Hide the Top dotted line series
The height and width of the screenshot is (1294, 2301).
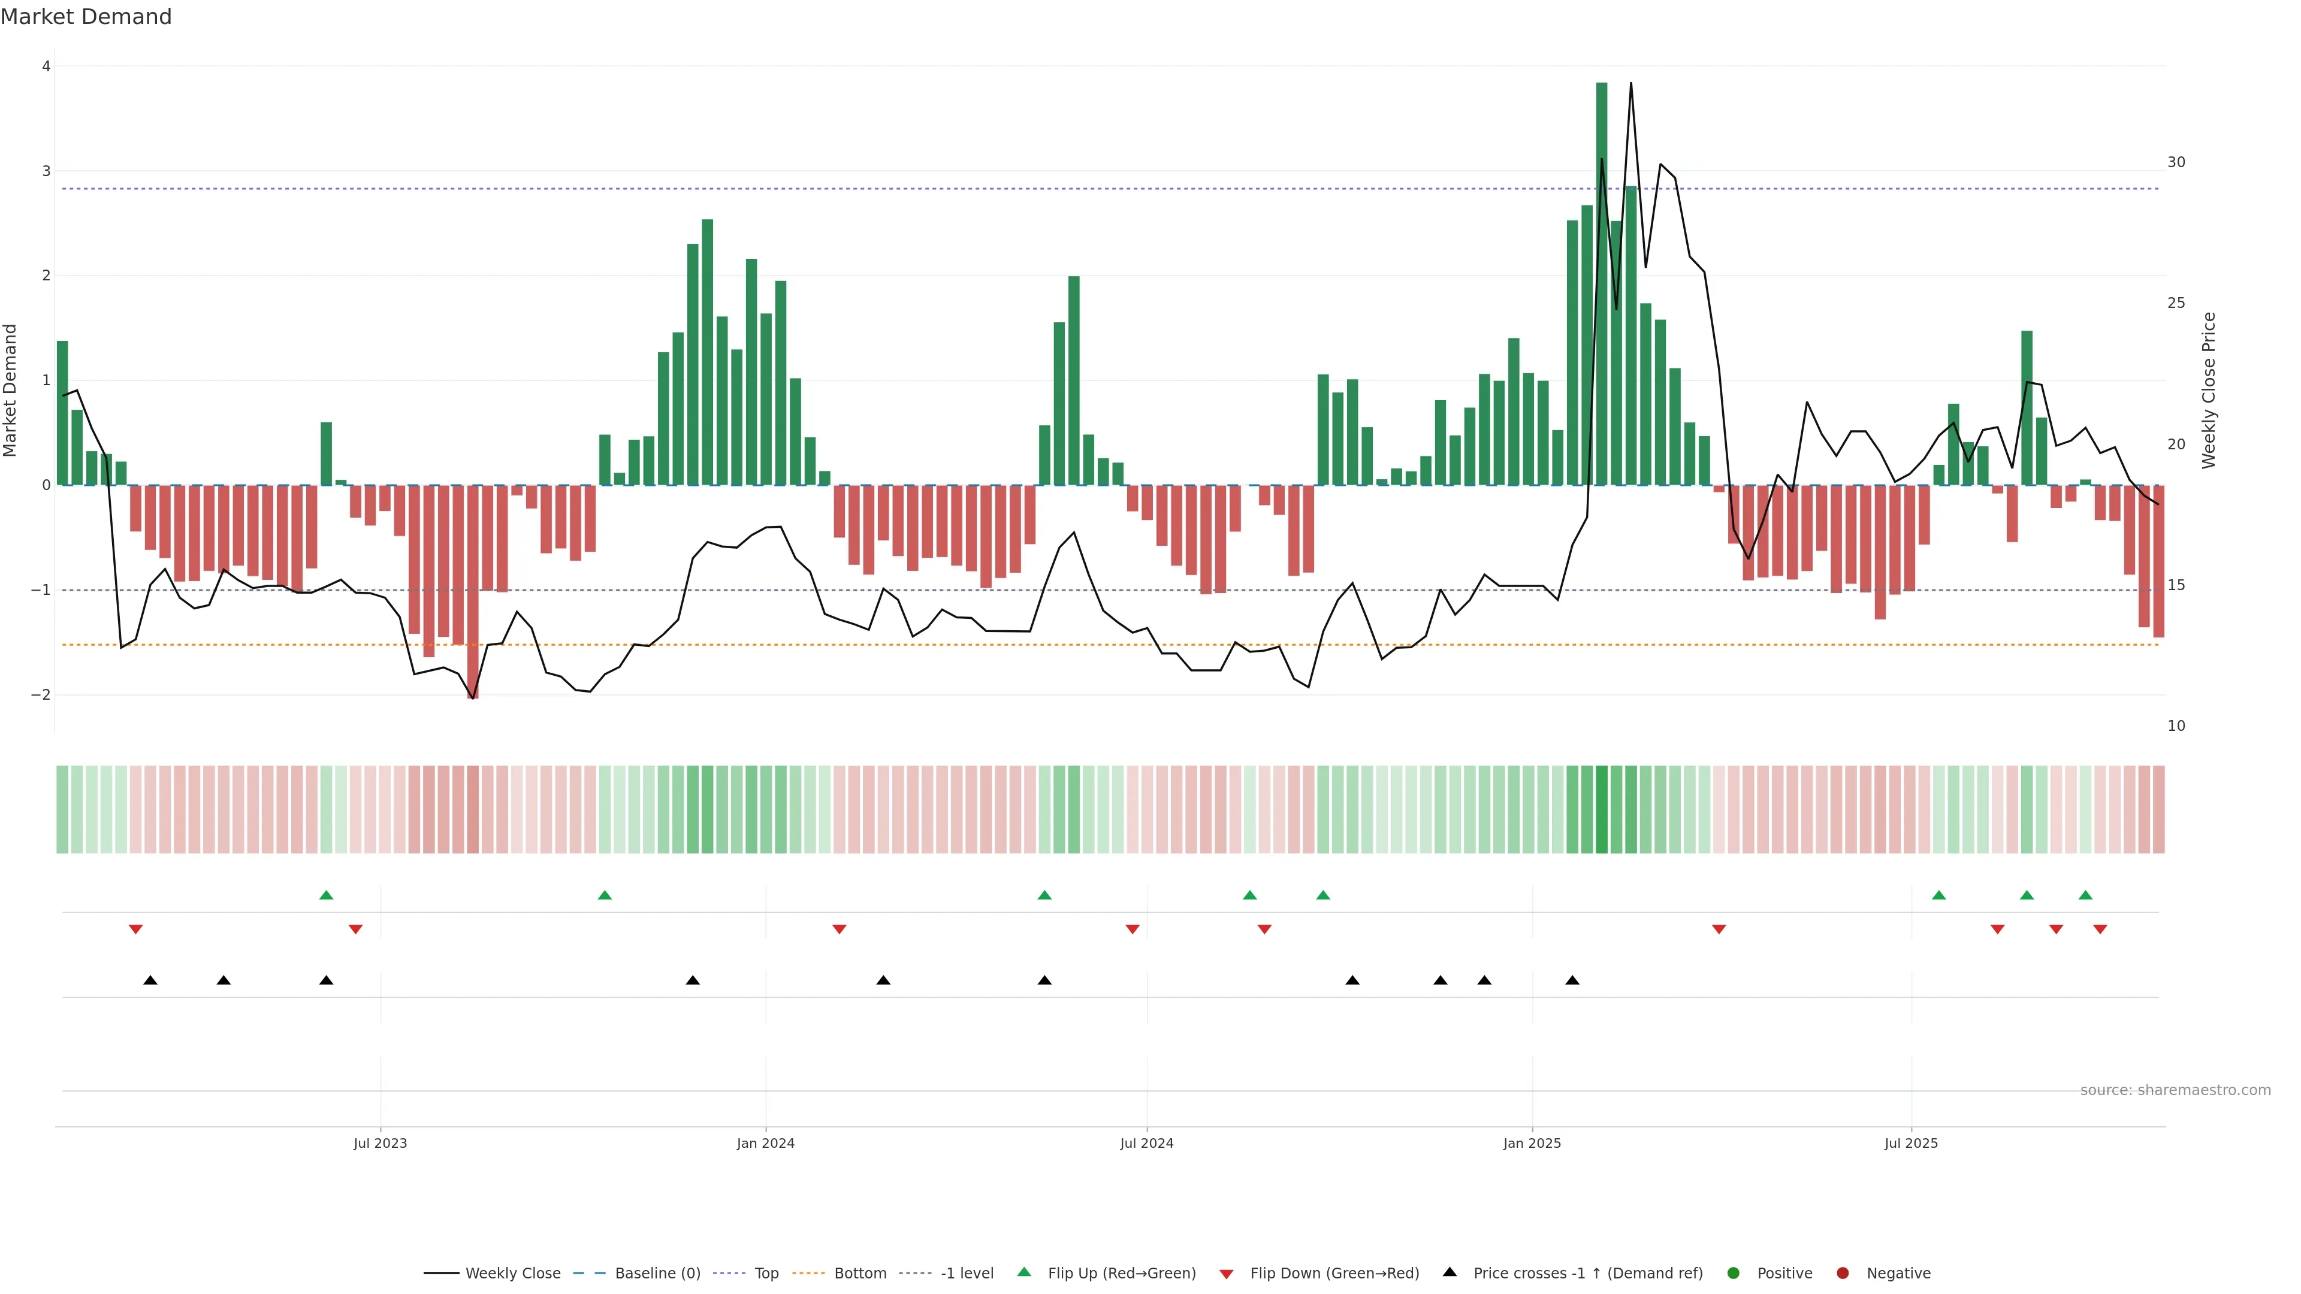click(766, 1274)
